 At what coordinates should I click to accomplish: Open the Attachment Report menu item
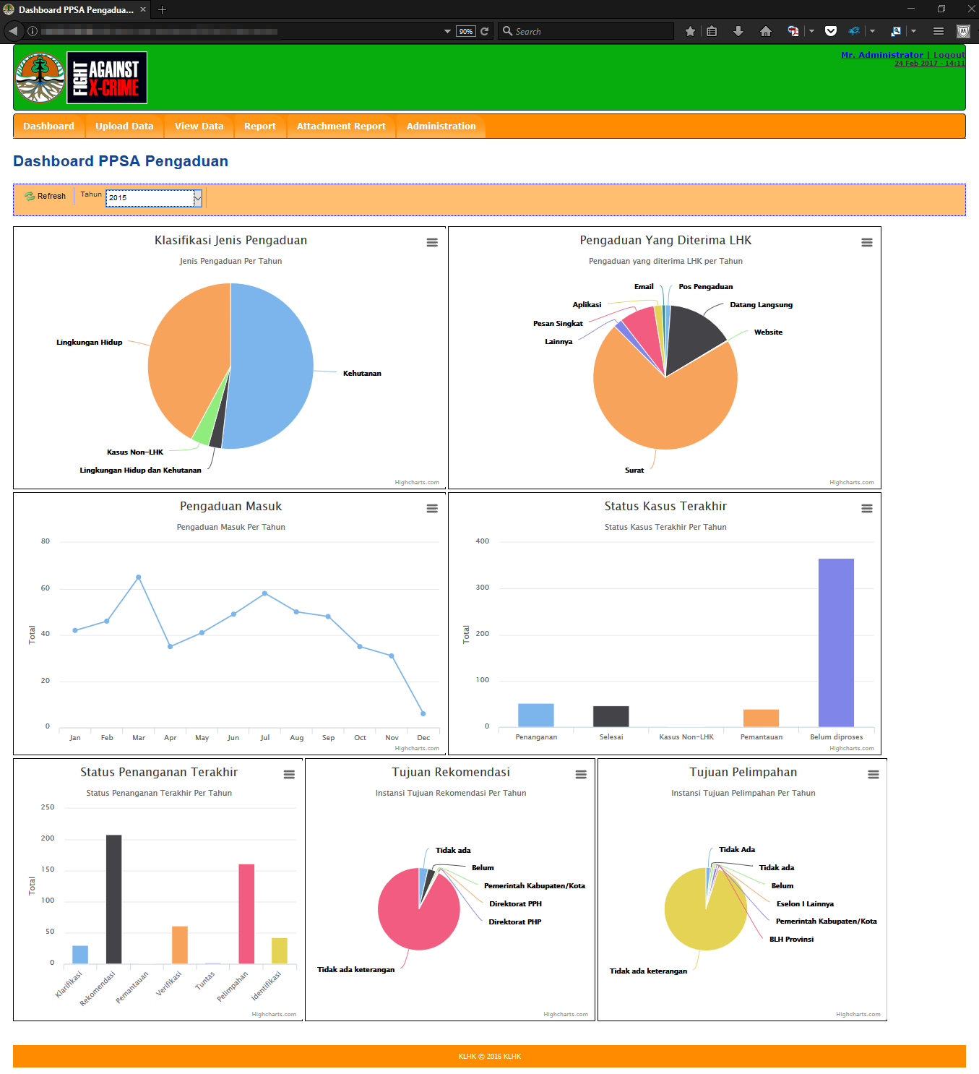pyautogui.click(x=341, y=126)
